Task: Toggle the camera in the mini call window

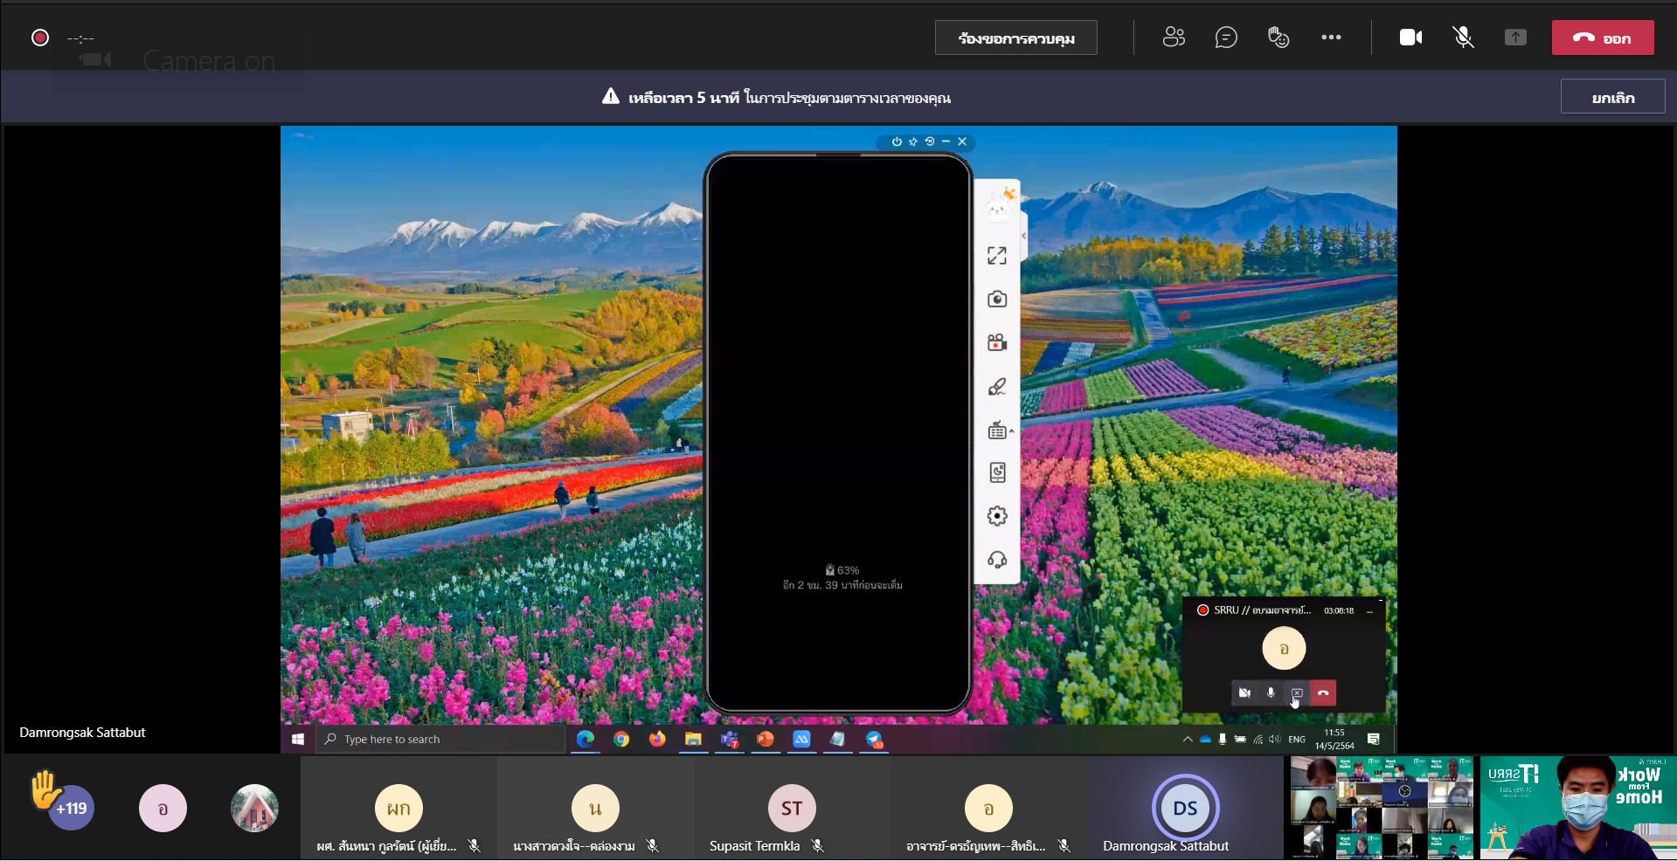Action: (1244, 693)
